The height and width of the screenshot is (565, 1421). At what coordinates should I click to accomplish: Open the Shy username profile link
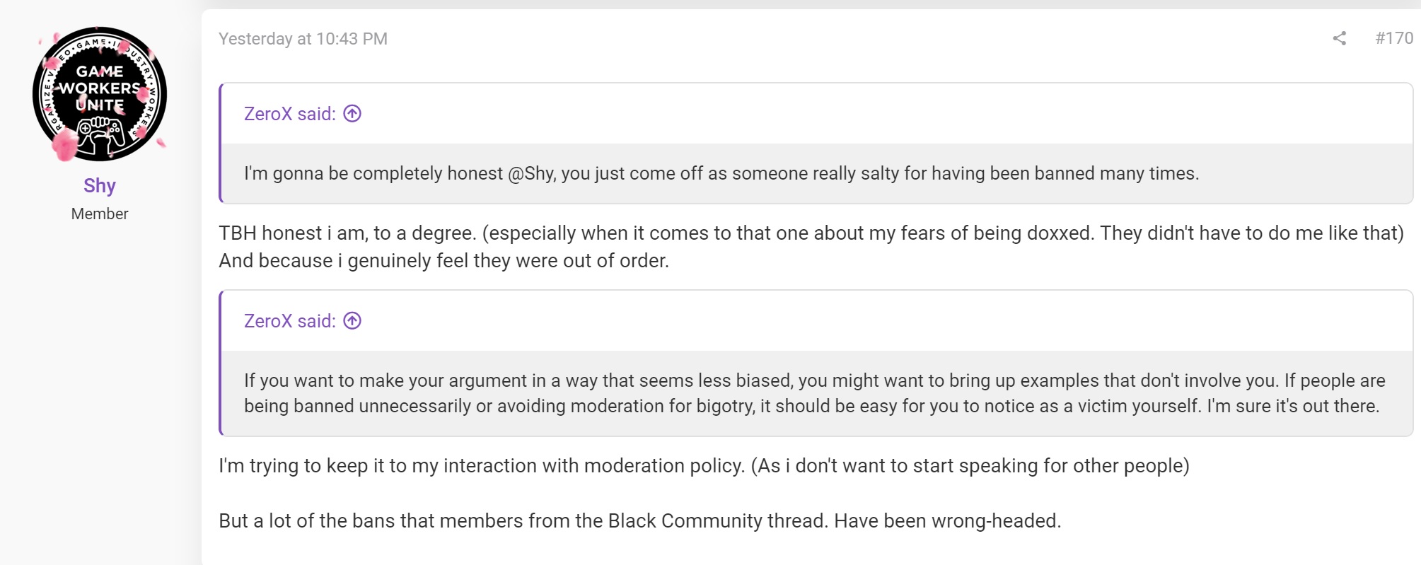(x=100, y=185)
